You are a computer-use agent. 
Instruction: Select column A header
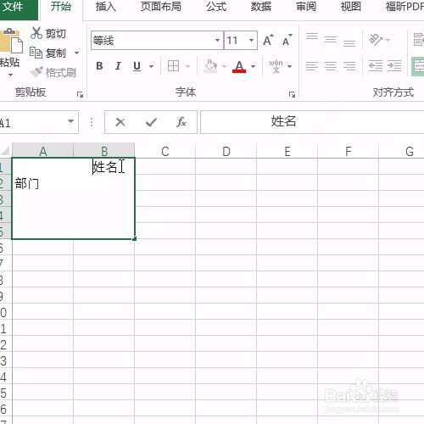43,152
